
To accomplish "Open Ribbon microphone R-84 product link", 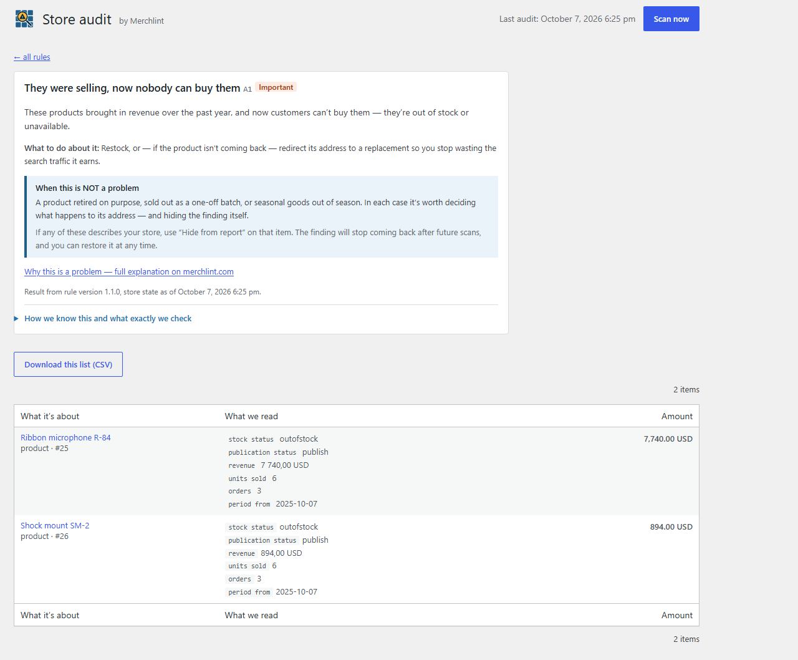I will (65, 437).
